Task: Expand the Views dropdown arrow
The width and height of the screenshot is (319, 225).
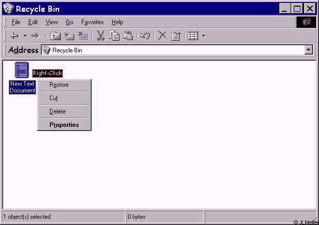Action: [x=203, y=36]
